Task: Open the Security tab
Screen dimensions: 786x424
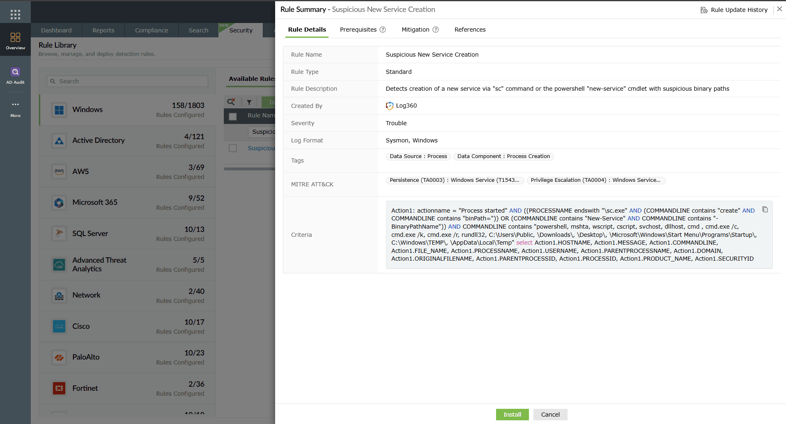Action: pos(241,30)
